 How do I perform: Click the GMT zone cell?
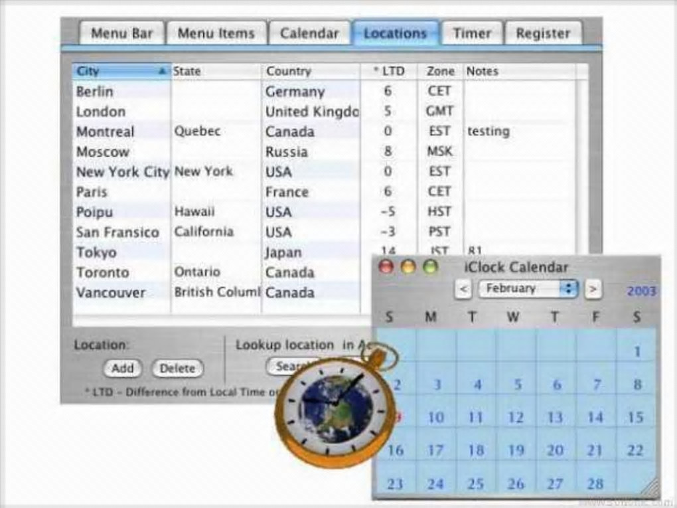pos(439,112)
